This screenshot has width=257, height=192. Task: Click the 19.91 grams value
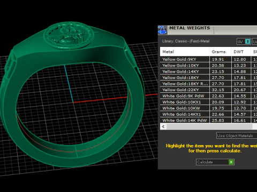218,59
